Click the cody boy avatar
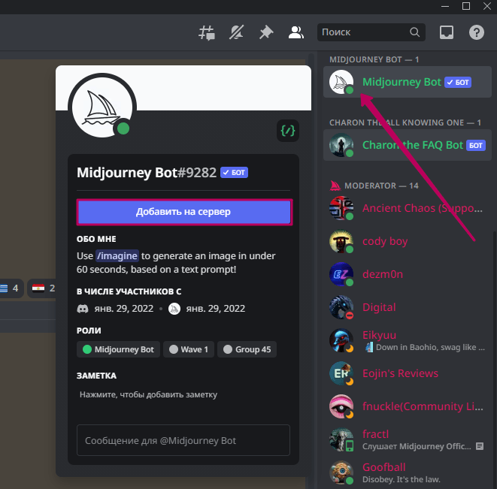This screenshot has height=489, width=497. [341, 241]
